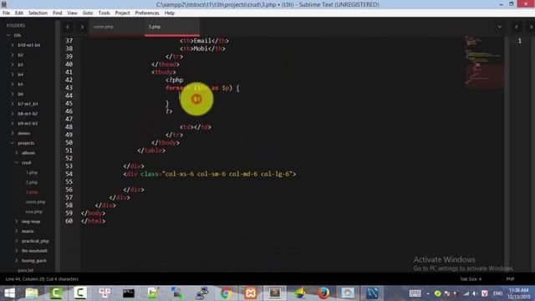Show hidden system tray icons
This screenshot has height=301, width=535.
pyautogui.click(x=428, y=293)
